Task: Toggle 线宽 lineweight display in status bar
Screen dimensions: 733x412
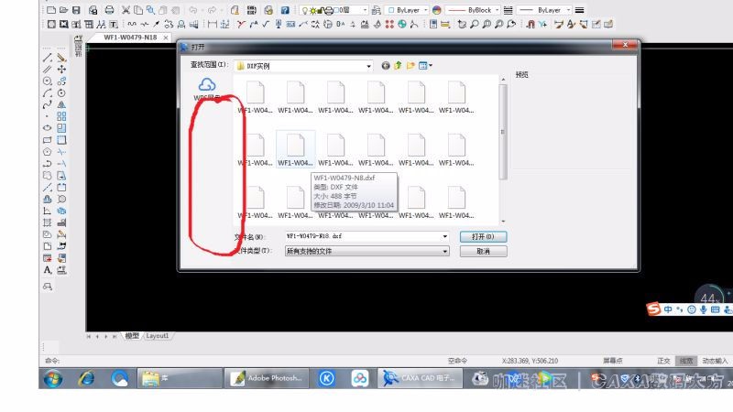Action: [685, 361]
